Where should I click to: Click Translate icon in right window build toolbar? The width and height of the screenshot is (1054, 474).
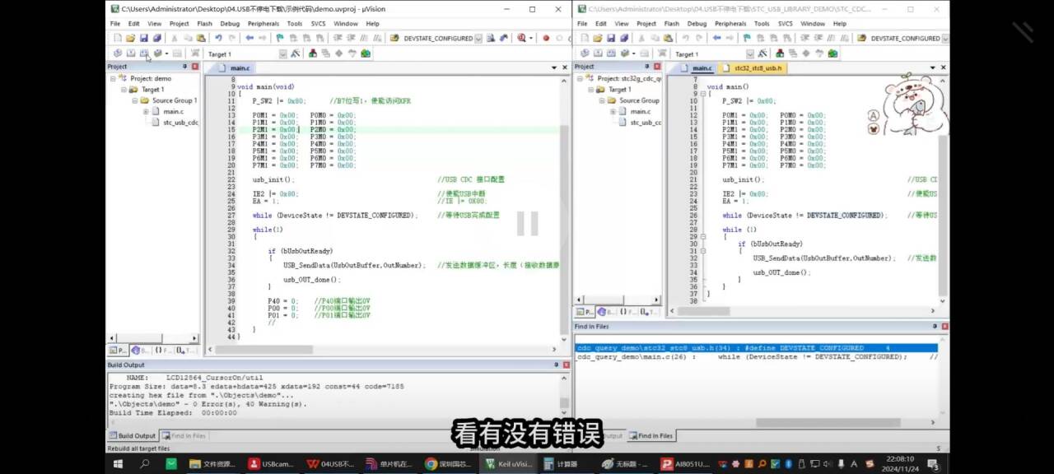click(584, 53)
